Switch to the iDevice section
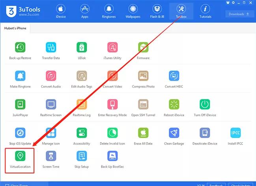Image resolution: width=256 pixels, height=186 pixels. pos(61,11)
